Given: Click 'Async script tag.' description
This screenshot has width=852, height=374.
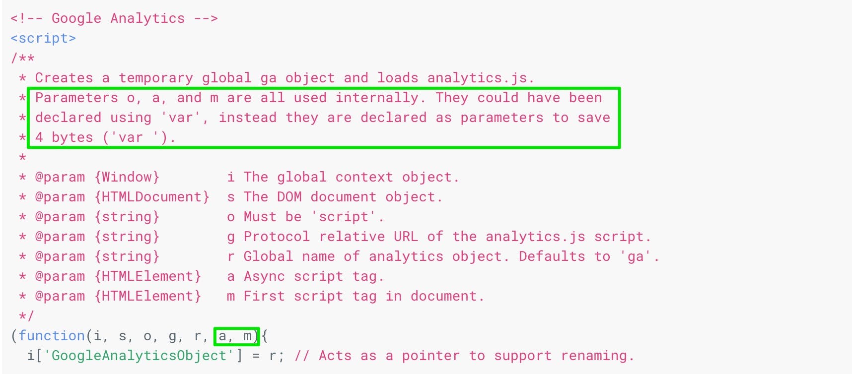Looking at the screenshot, I should pos(314,276).
